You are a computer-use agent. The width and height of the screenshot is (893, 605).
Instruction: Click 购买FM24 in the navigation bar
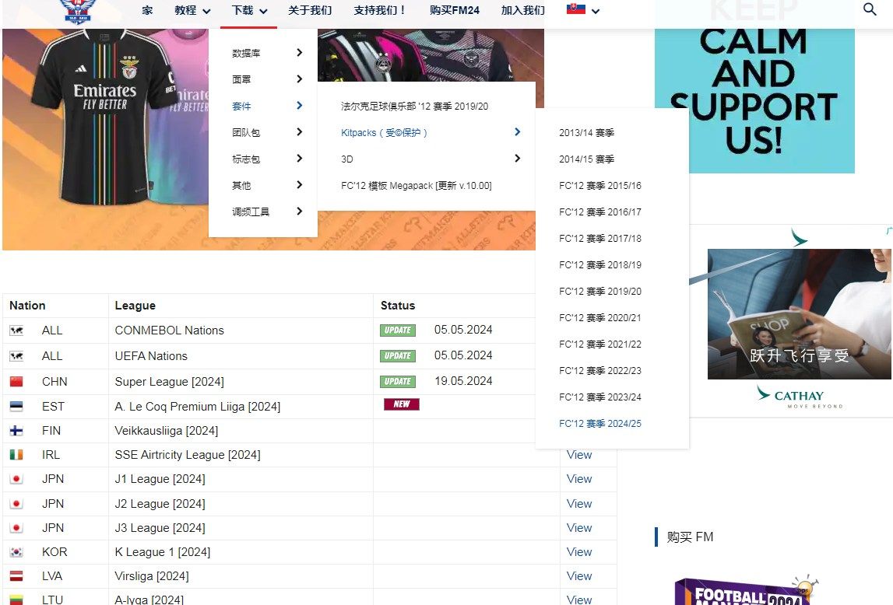(454, 10)
